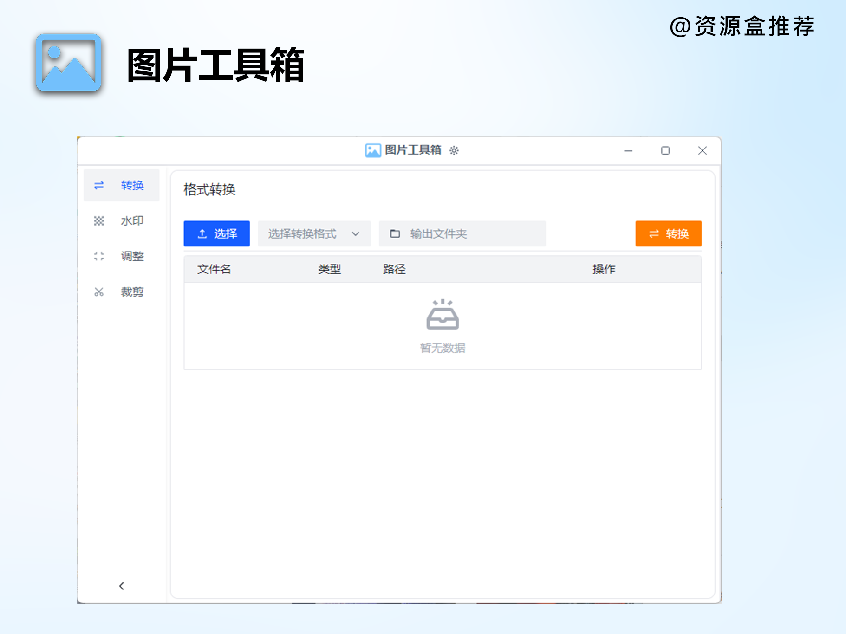Screen dimensions: 846x634
Task: Close the 图片工具箱 window
Action: (x=703, y=150)
